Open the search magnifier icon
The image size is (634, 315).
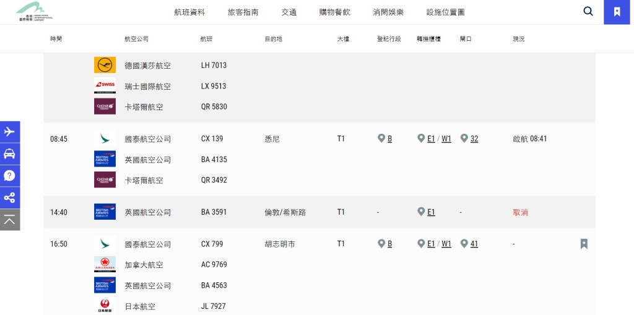tap(588, 11)
